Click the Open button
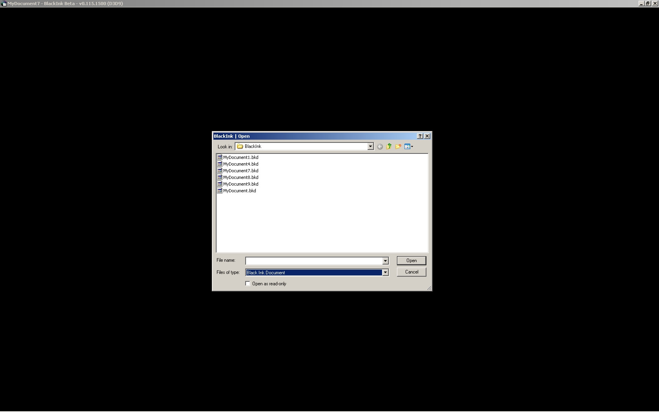The image size is (659, 412). coord(411,261)
